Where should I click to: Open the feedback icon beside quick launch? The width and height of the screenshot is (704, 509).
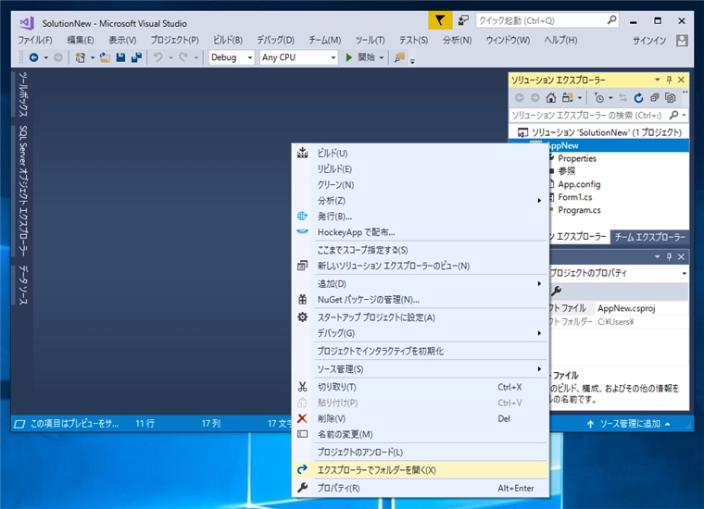tap(463, 20)
